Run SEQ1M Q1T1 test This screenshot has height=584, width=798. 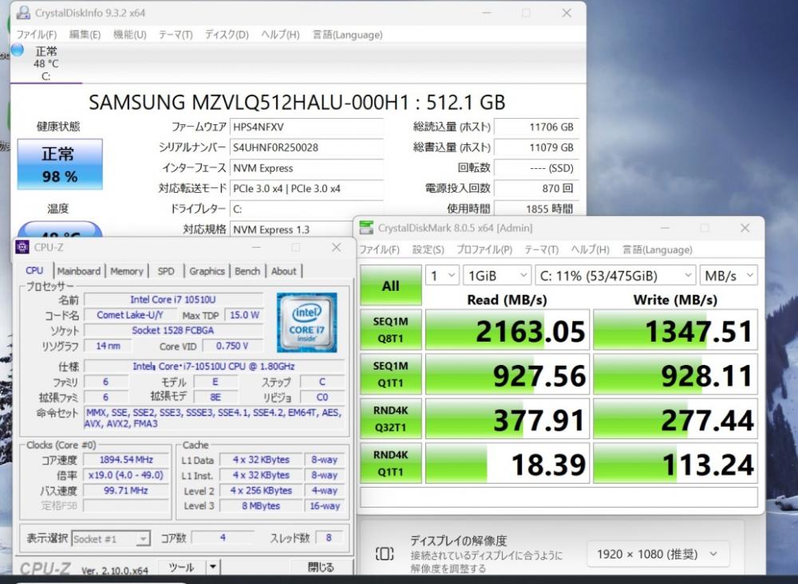(x=391, y=374)
